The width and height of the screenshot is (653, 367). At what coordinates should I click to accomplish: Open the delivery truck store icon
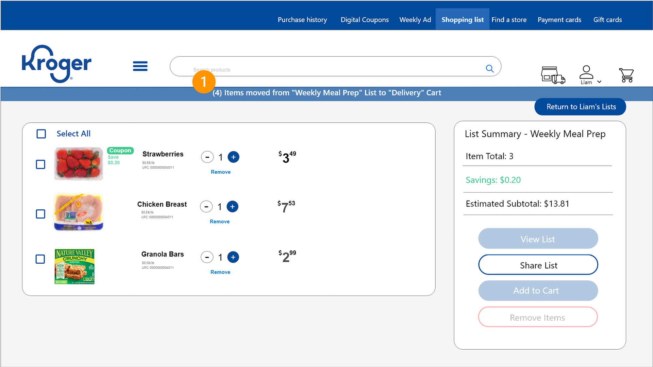pos(553,75)
